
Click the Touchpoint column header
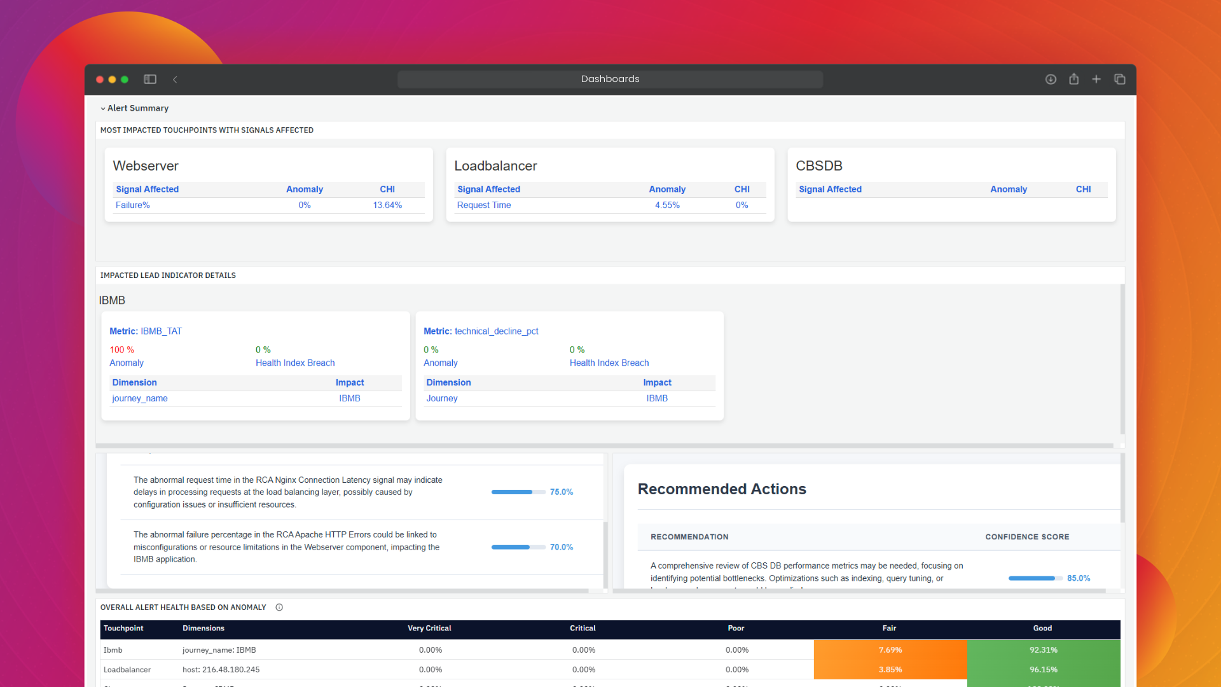[123, 628]
